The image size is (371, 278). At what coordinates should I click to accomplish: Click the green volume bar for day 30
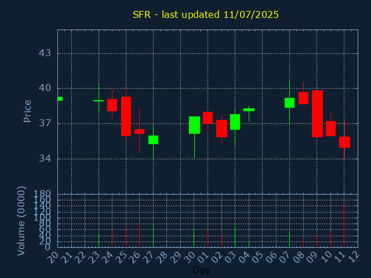pyautogui.click(x=194, y=238)
